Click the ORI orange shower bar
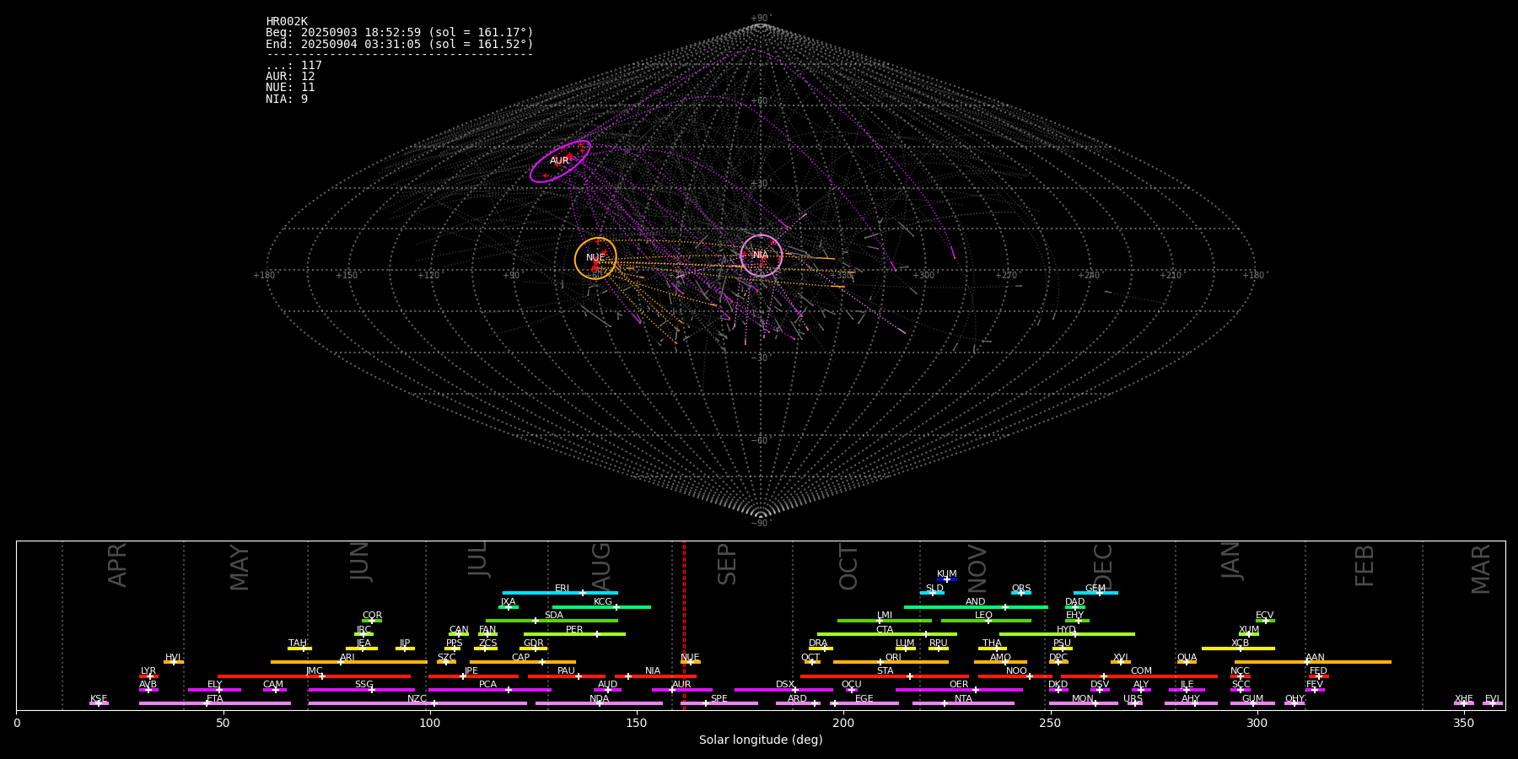Screen dimensions: 1518x759 point(891,662)
